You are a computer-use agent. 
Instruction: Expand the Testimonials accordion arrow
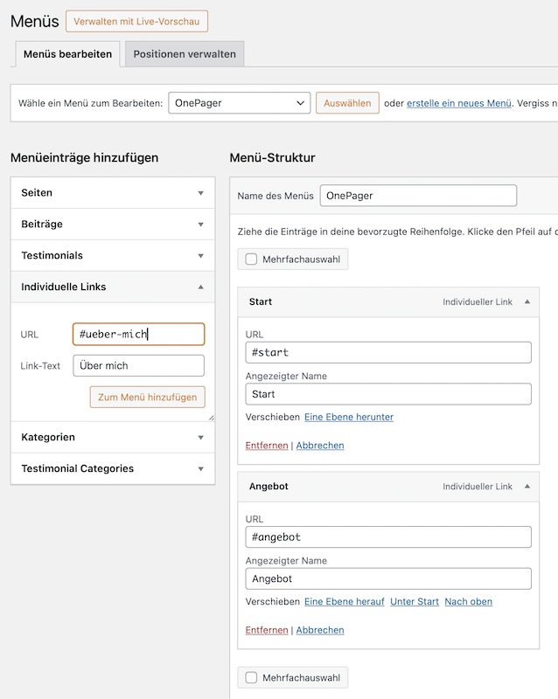point(201,256)
